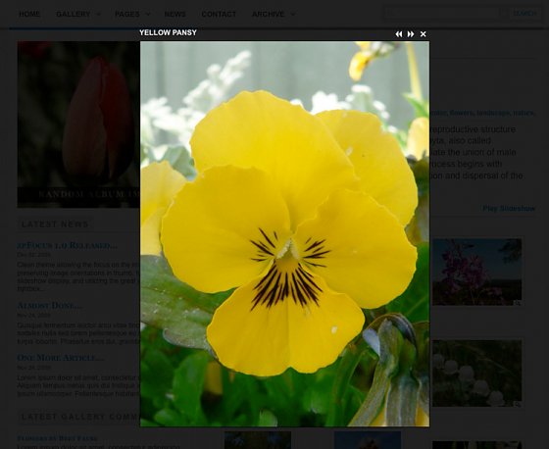Open the Archive menu

click(269, 14)
